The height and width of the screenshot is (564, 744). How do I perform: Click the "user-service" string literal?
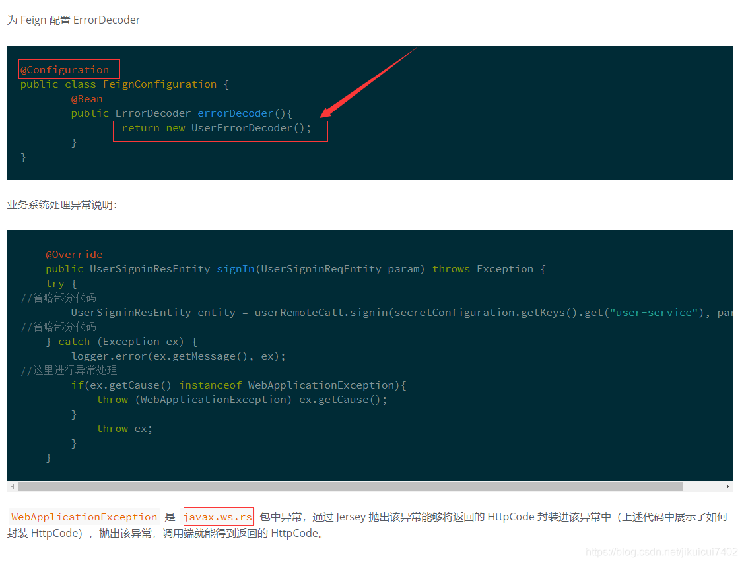[654, 312]
